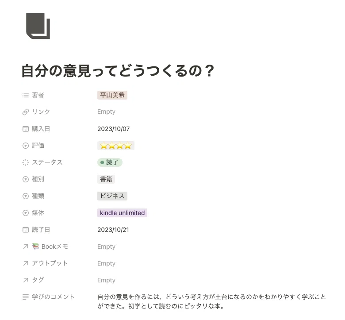Select the 平山美希 author tag
Screen dimensions: 345x320
112,95
